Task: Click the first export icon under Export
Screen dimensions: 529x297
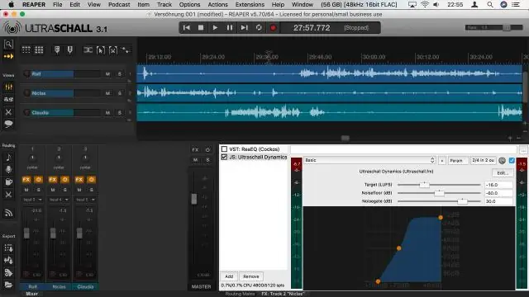Action: click(x=8, y=248)
